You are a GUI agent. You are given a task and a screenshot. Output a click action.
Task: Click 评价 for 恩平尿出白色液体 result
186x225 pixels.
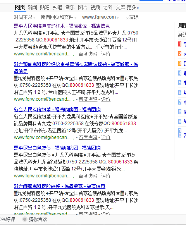pyautogui.click(x=106, y=176)
